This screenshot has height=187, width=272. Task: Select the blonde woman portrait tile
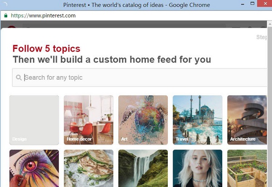tap(198, 168)
